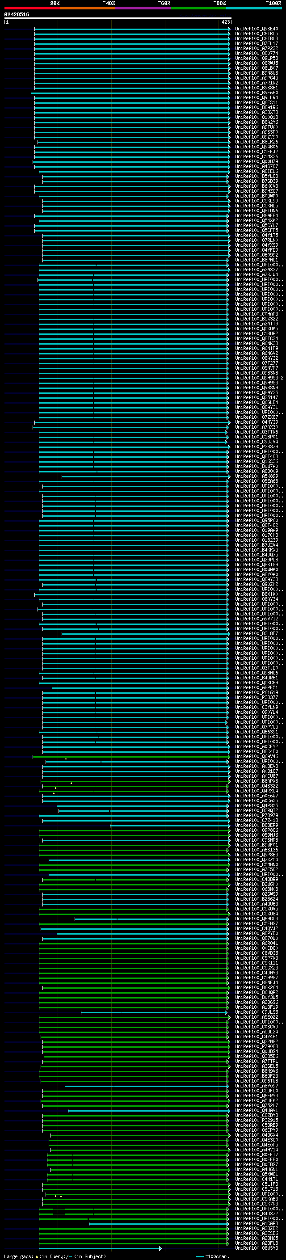Click the orange ~40% identity legend segment

pyautogui.click(x=88, y=8)
